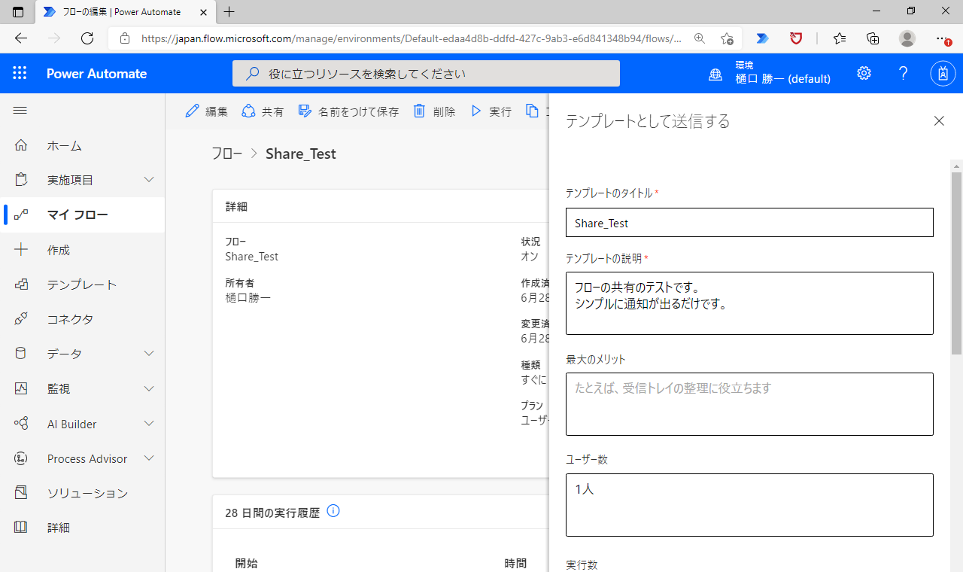Click the マイ フロー flow icon
The image size is (963, 572).
click(x=21, y=214)
